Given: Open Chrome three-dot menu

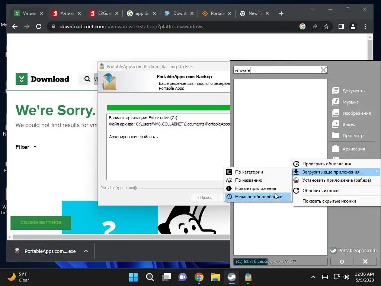Looking at the screenshot, I should point(365,26).
